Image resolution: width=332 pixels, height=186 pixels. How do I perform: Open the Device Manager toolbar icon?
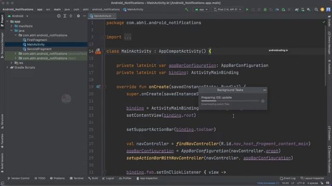(x=303, y=9)
